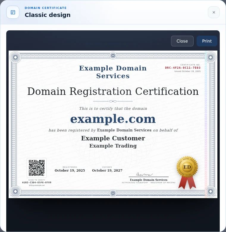This screenshot has width=226, height=232.
Task: Click the Close button above the certificate
Action: click(x=182, y=41)
